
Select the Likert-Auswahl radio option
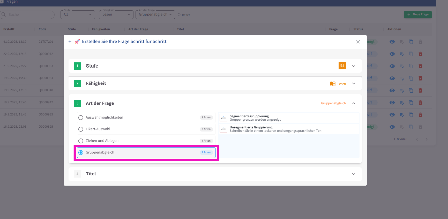point(81,129)
